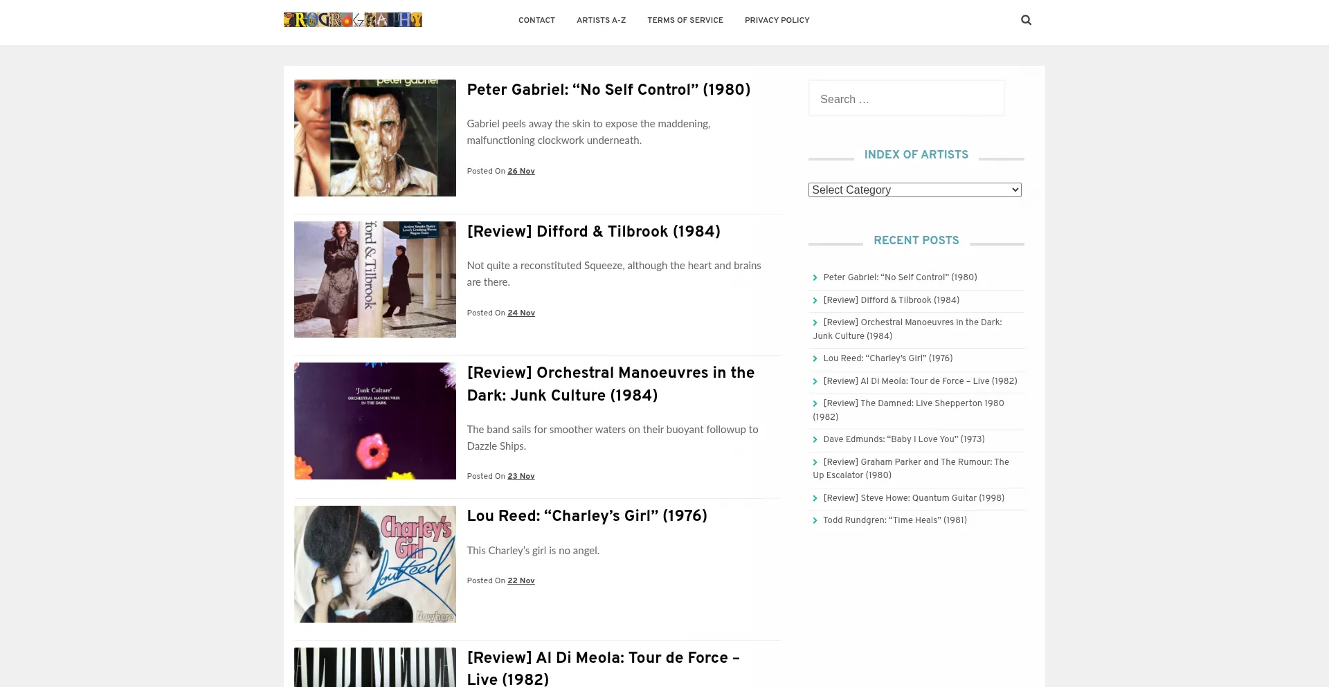
Task: Click the Junk Culture album cover image
Action: pyautogui.click(x=374, y=421)
